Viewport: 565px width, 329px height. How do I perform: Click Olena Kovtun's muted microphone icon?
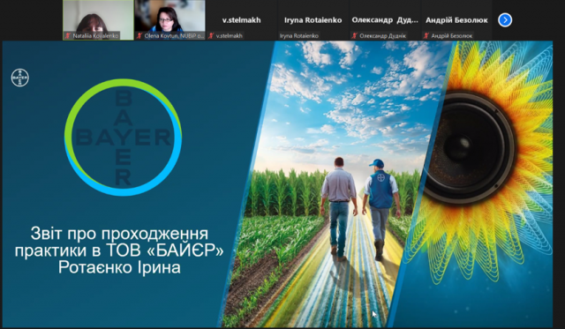coord(139,35)
